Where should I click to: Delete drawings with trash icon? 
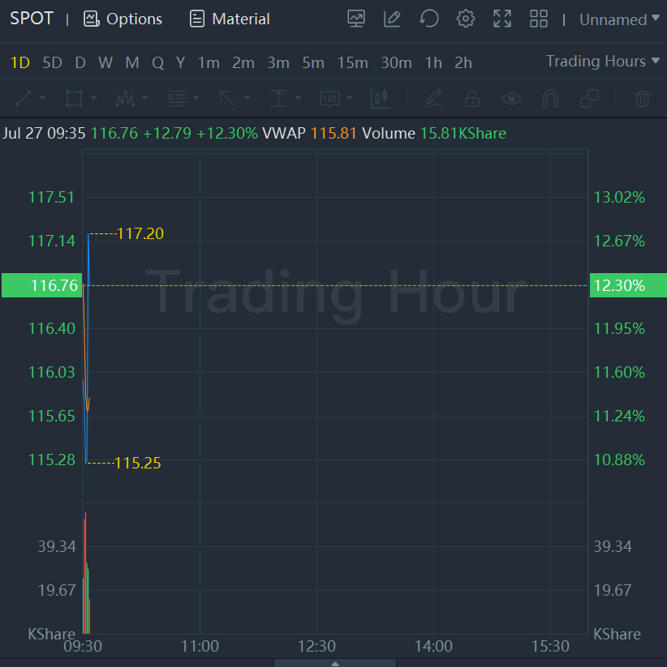642,99
